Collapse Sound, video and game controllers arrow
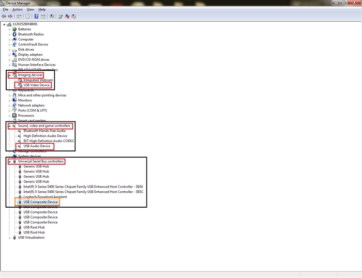 10,126
